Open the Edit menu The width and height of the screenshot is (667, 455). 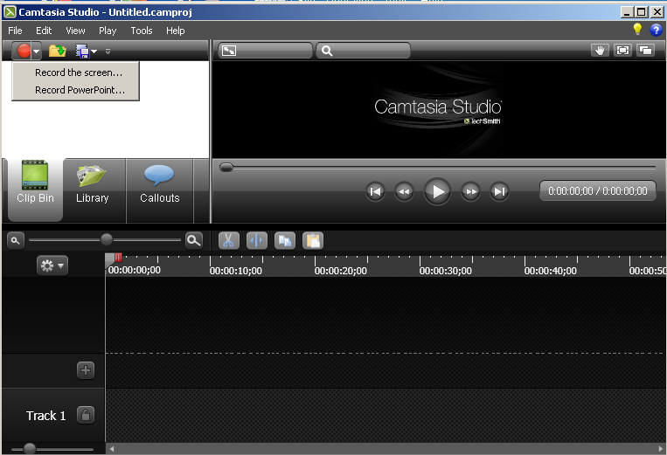click(44, 31)
